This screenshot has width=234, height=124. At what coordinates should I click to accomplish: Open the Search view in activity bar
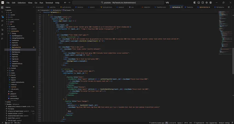click(2, 12)
